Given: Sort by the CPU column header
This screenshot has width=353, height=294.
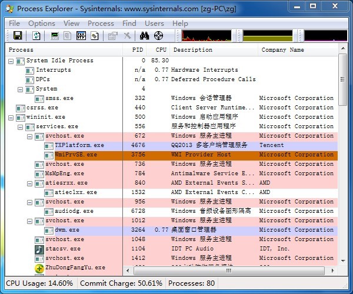Looking at the screenshot, I should [161, 50].
